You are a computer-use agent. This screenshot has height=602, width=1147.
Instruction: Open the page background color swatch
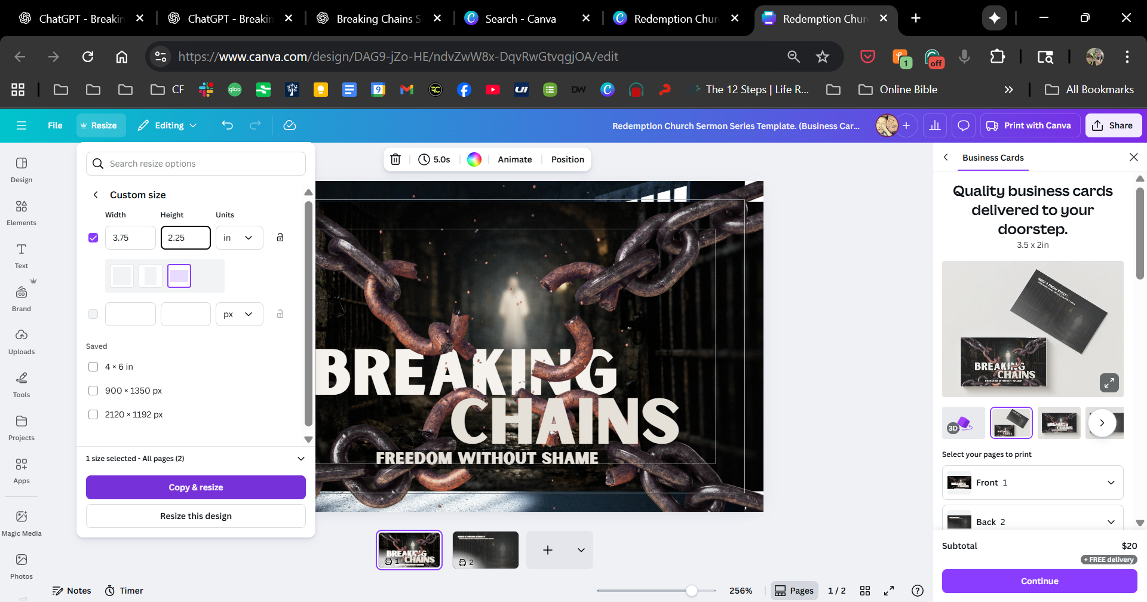474,159
